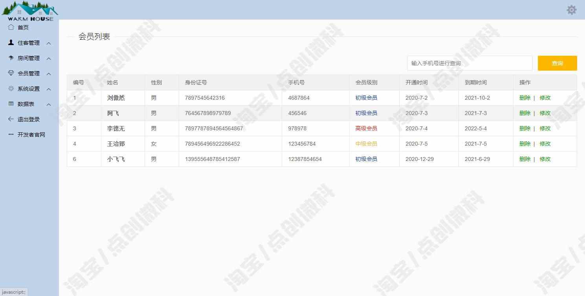Viewport: 585px width, 296px height.
Task: Edit member 阿飞 with 修改
Action: point(545,113)
